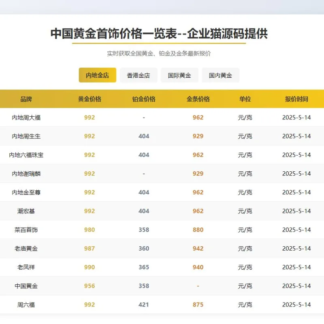Select brand name 内地谢瑞麟
This screenshot has height=324, width=324.
point(26,174)
